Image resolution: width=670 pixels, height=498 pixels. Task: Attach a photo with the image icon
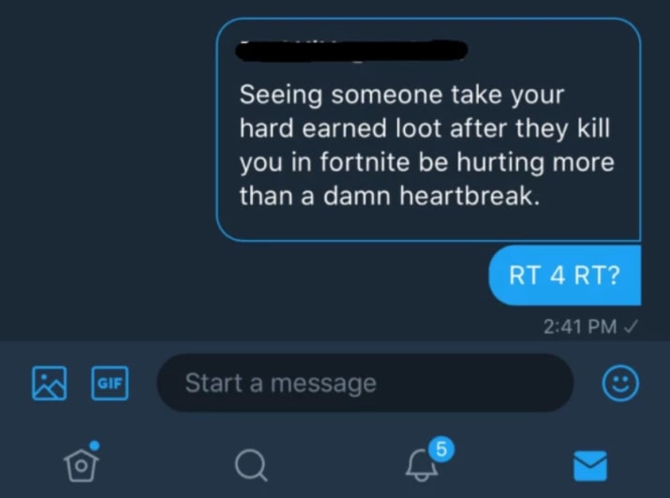[x=49, y=383]
